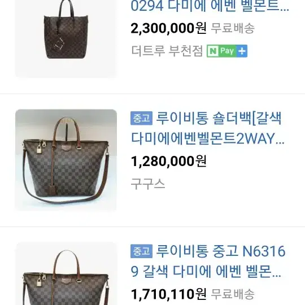Visit the seller 구구스
305x305 pixels.
point(148,184)
